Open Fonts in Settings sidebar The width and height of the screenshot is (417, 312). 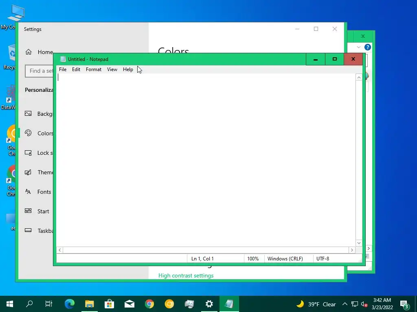[38, 192]
